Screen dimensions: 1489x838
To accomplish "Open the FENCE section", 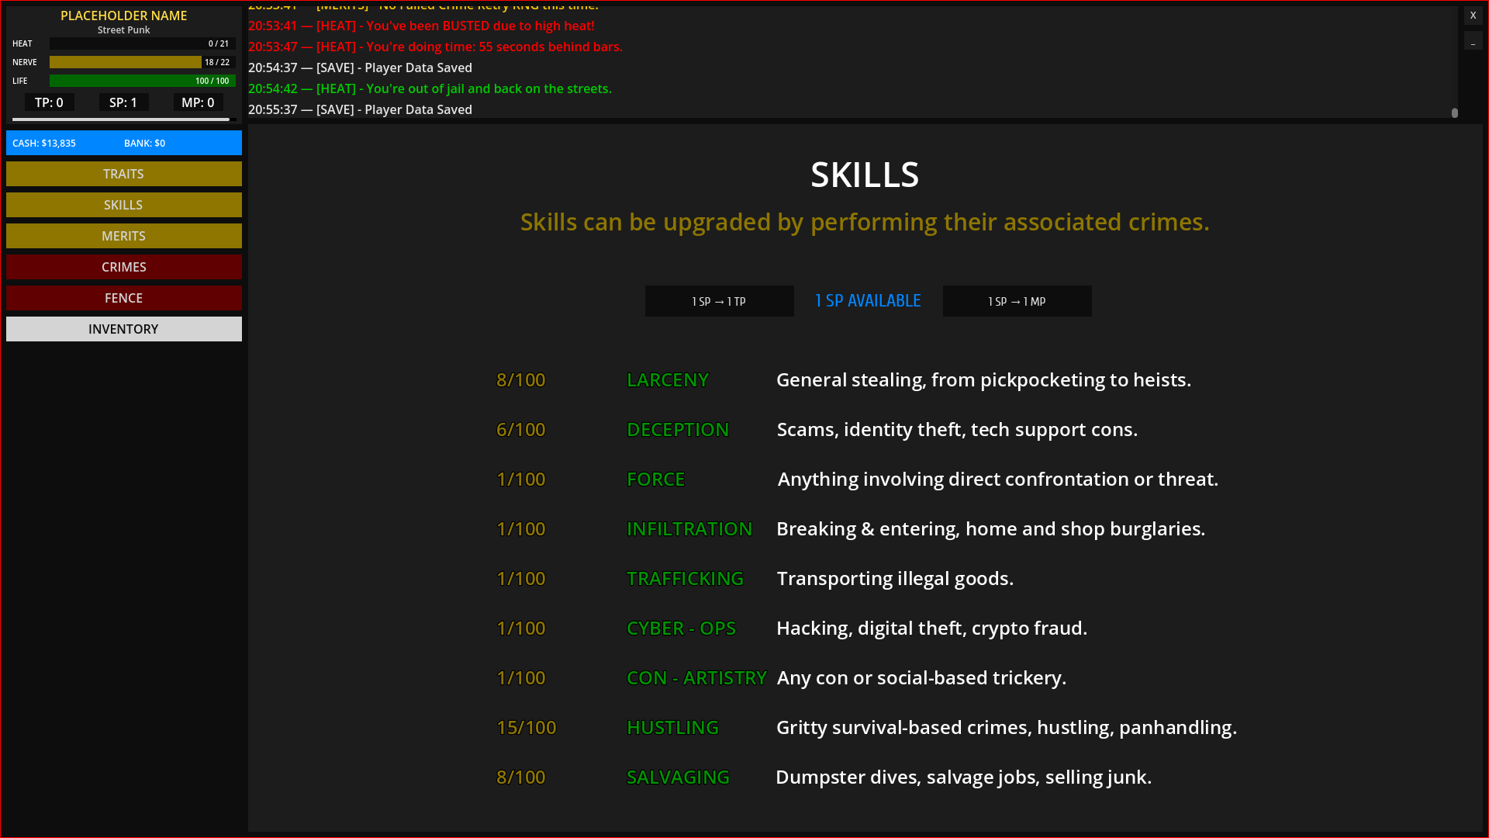I will coord(124,298).
